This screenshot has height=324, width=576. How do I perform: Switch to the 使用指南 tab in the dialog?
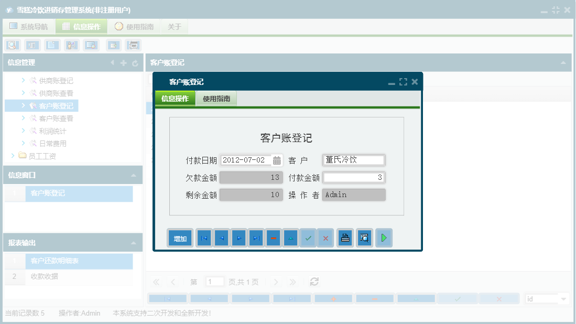pos(216,98)
